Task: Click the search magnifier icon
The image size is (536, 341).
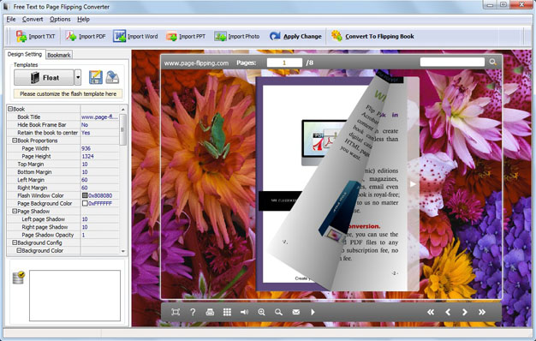Action: tap(492, 62)
